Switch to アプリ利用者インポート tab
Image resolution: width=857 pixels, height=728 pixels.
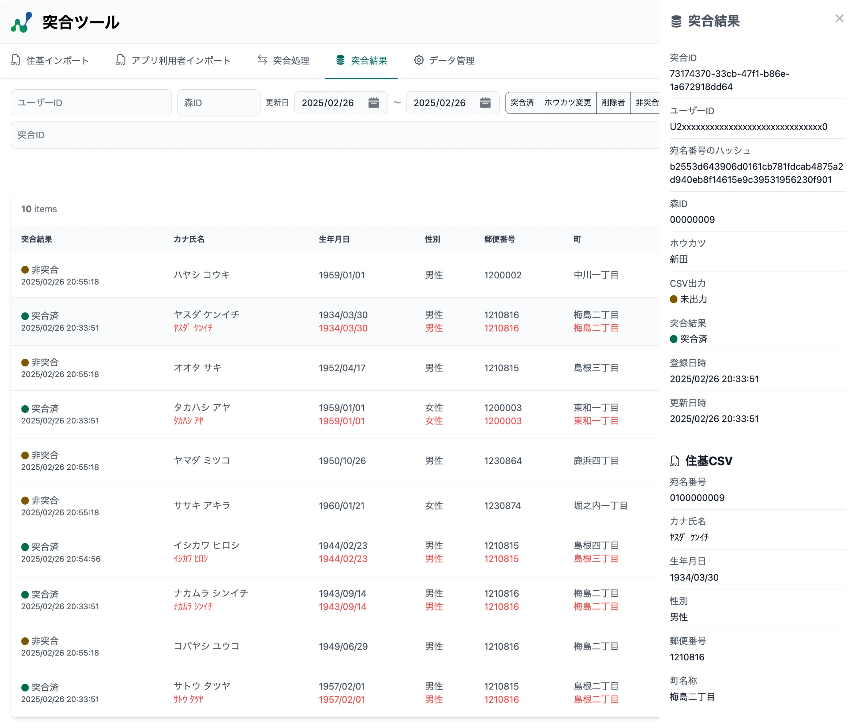pos(173,61)
